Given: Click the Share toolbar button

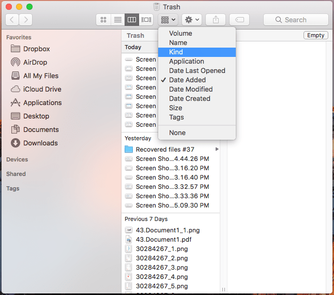Looking at the screenshot, I should pos(216,20).
